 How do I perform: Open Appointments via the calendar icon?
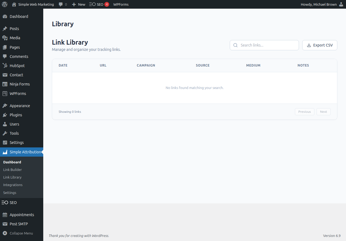(5, 214)
